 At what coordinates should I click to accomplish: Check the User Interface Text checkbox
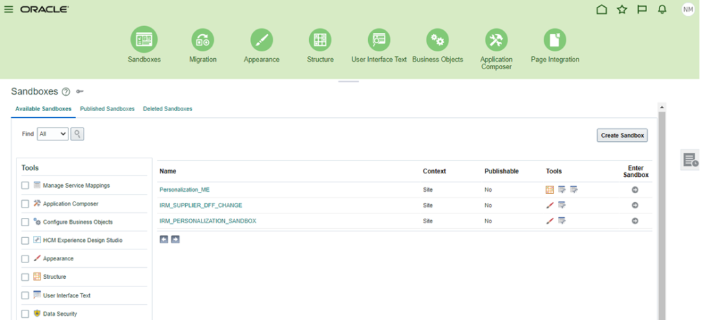click(x=25, y=295)
